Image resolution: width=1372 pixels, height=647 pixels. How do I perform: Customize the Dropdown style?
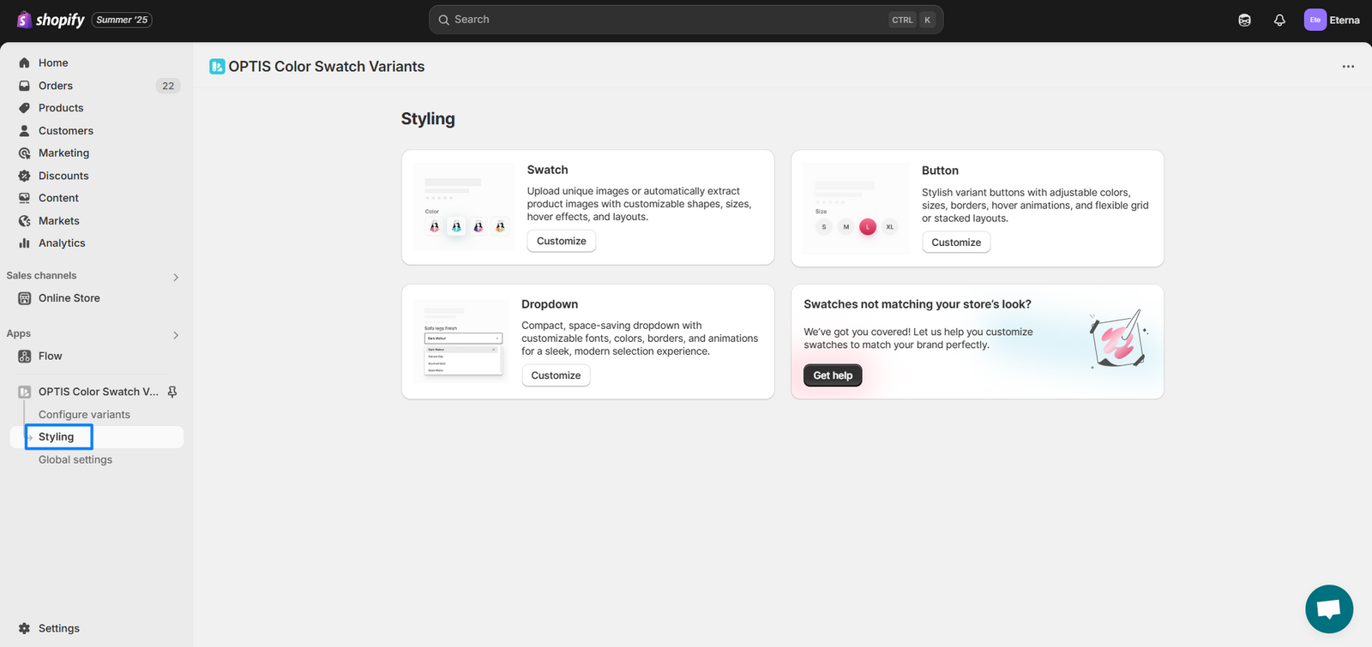coord(556,375)
